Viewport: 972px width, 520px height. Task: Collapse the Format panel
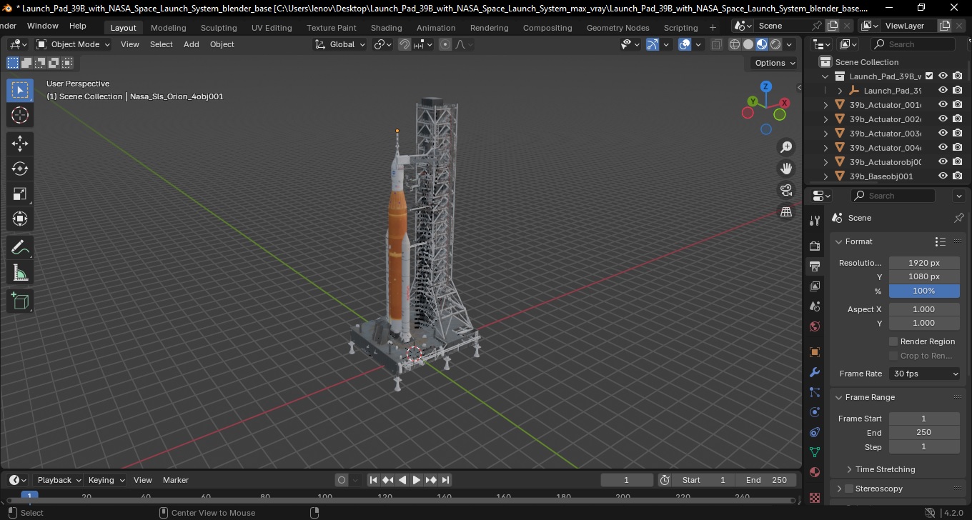point(839,241)
